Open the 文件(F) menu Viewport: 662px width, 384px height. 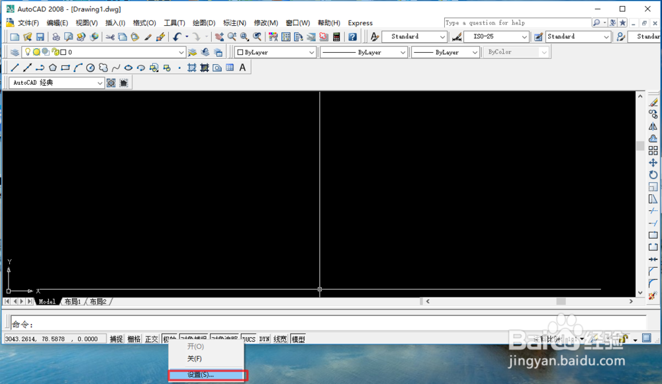tap(28, 22)
